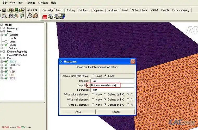Select the measure distance tool

10,16
